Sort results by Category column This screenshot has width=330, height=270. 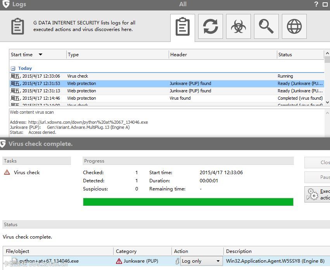142,251
